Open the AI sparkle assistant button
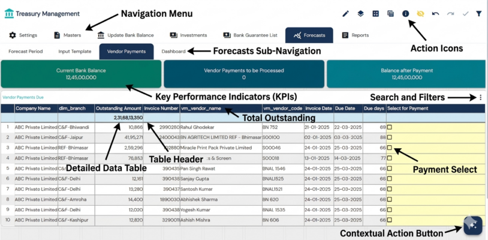Viewport: 488px width, 240px height. 473,225
